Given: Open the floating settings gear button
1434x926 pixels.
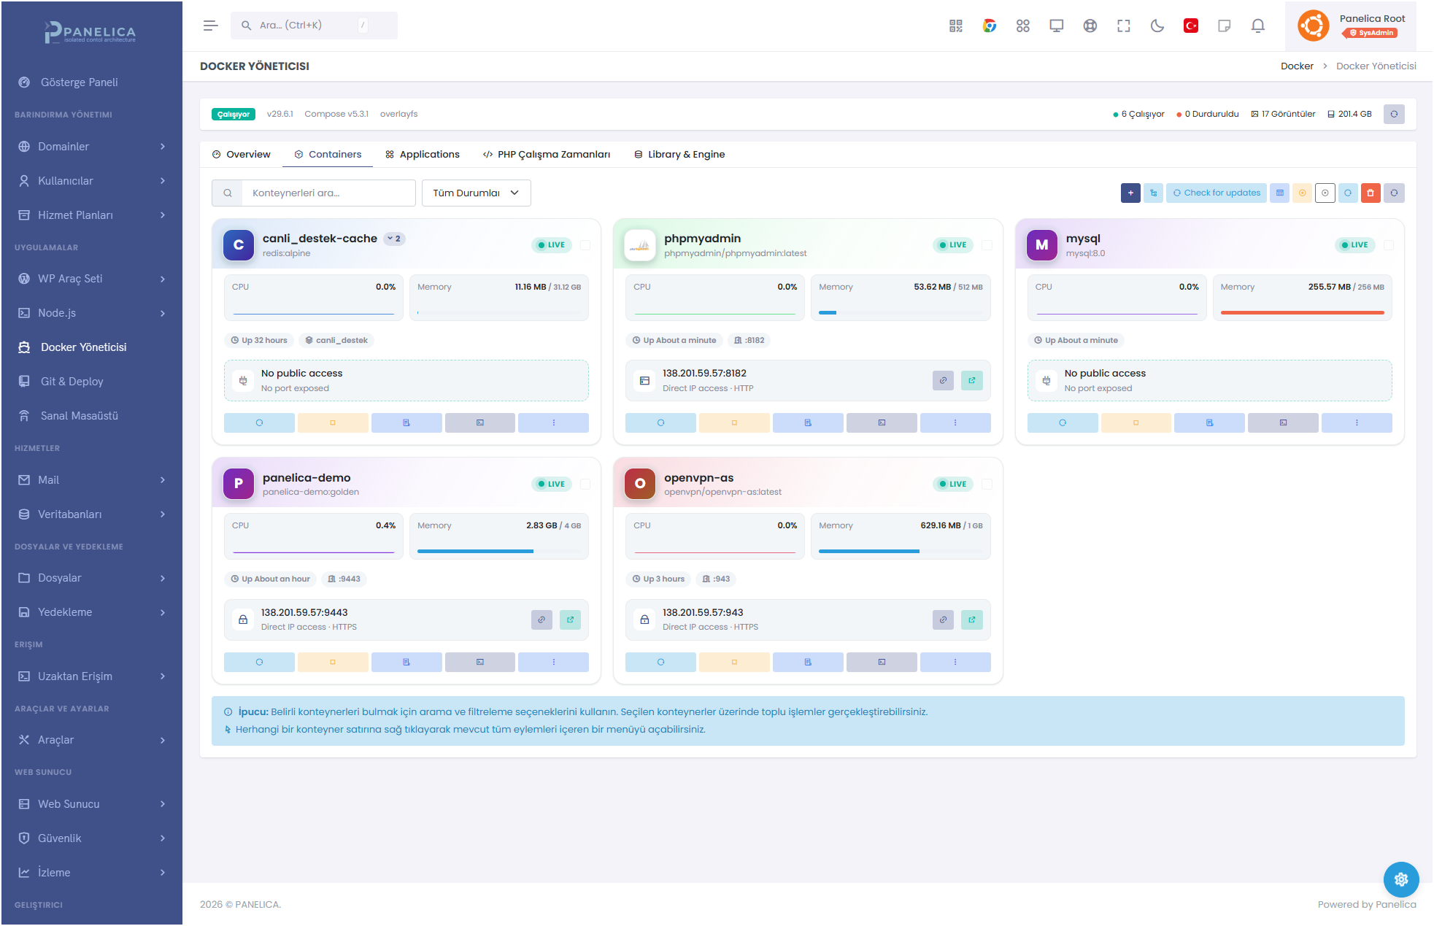Looking at the screenshot, I should 1401,879.
